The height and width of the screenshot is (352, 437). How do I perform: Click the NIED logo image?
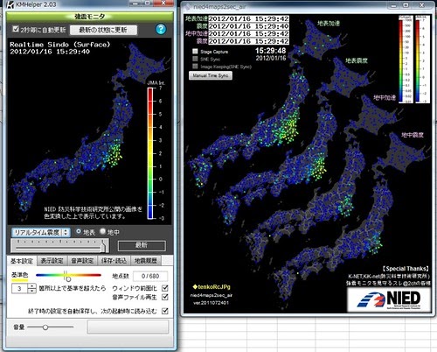(389, 299)
